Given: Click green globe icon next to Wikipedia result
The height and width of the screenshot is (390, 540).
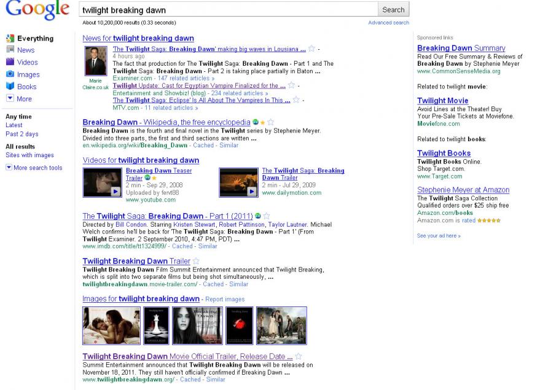Looking at the screenshot, I should pos(256,122).
